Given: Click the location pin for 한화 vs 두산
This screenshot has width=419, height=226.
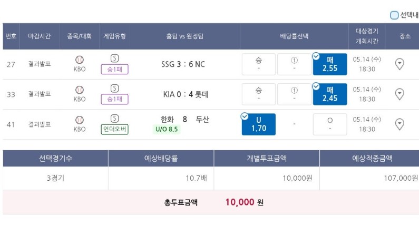Looking at the screenshot, I should [x=399, y=124].
